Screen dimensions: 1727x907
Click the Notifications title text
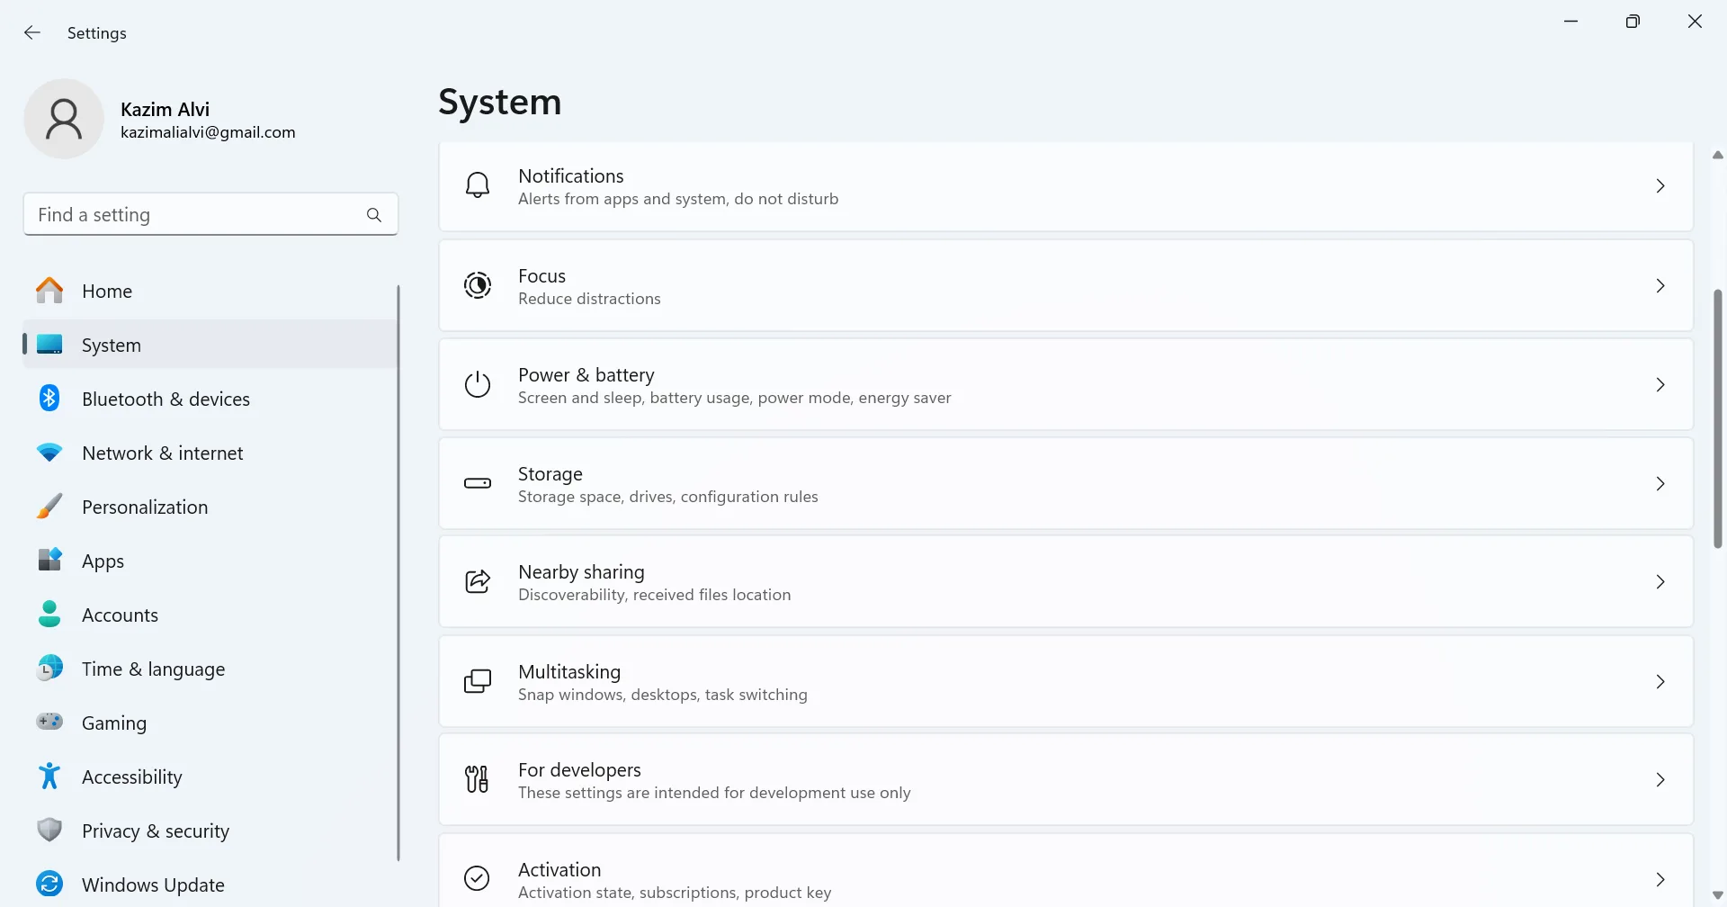tap(571, 176)
